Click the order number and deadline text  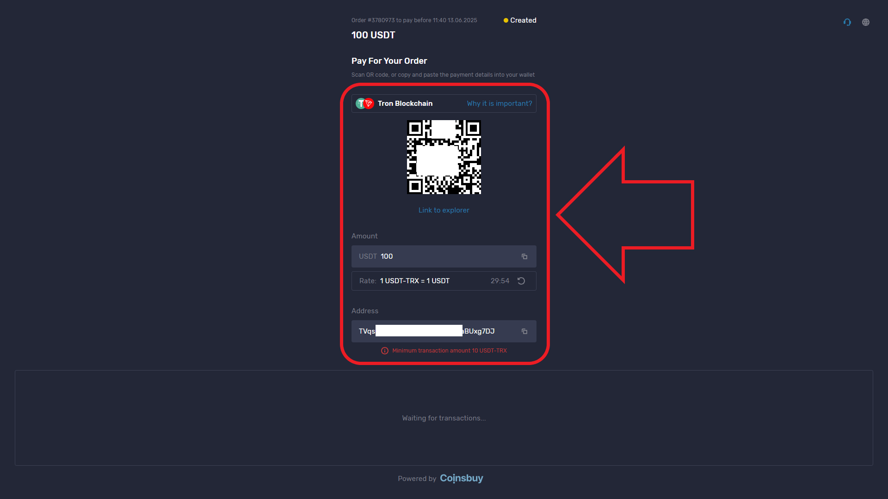pos(414,20)
